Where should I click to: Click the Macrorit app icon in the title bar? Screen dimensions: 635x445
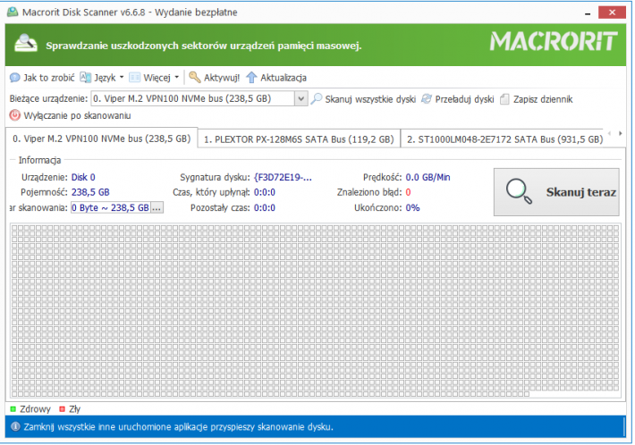[x=13, y=13]
